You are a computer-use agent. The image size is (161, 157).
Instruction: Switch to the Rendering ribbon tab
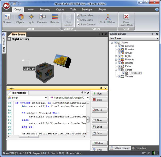[45, 10]
